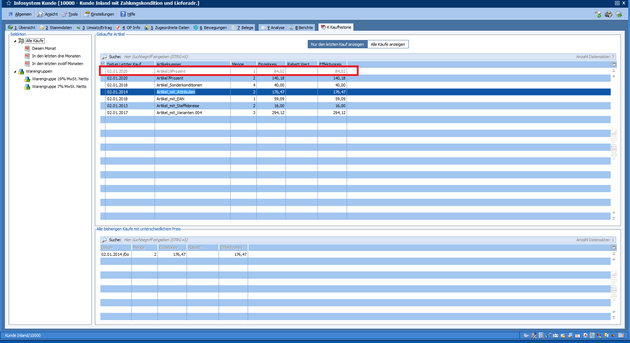Switch to 'Alle Käufe anzeigen' view

(388, 44)
